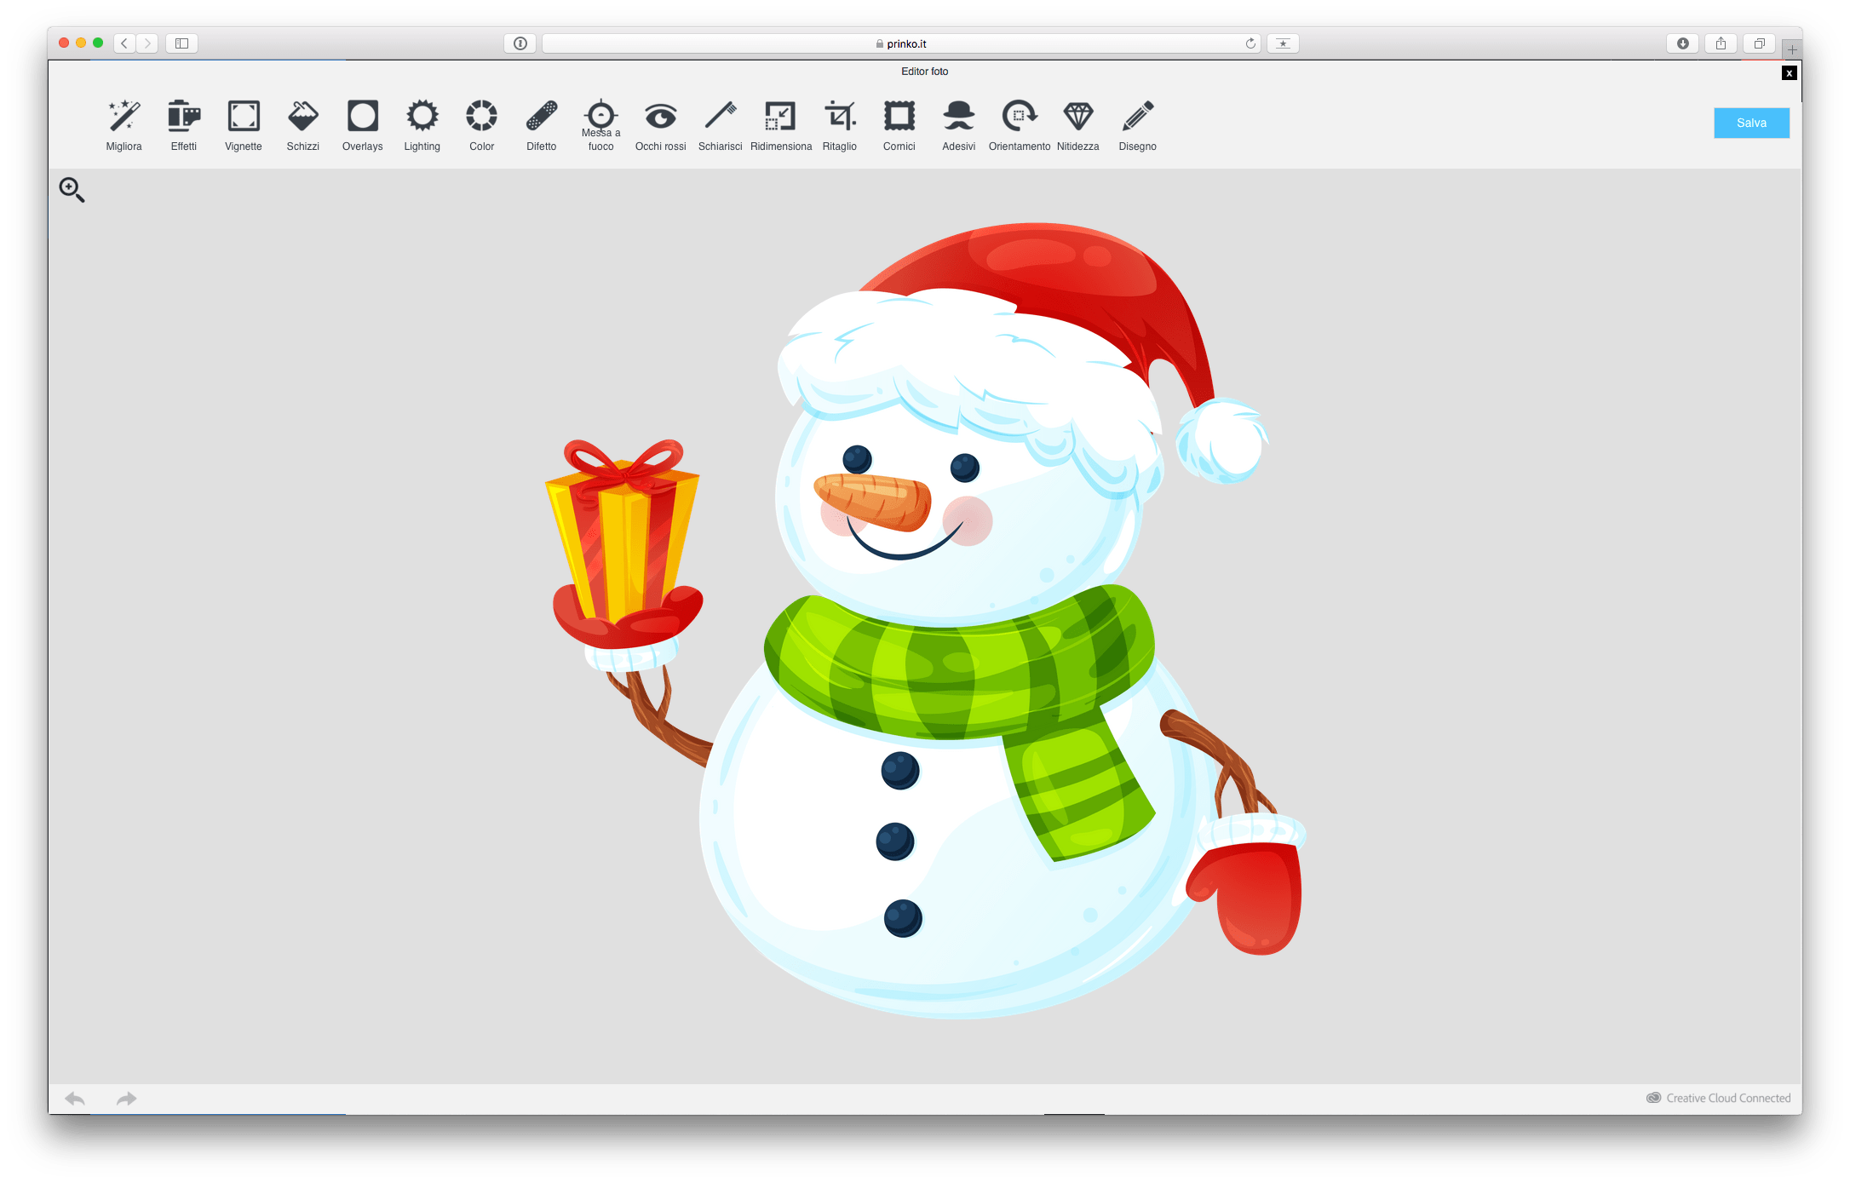Go back with Safari back button
This screenshot has height=1183, width=1850.
(124, 43)
